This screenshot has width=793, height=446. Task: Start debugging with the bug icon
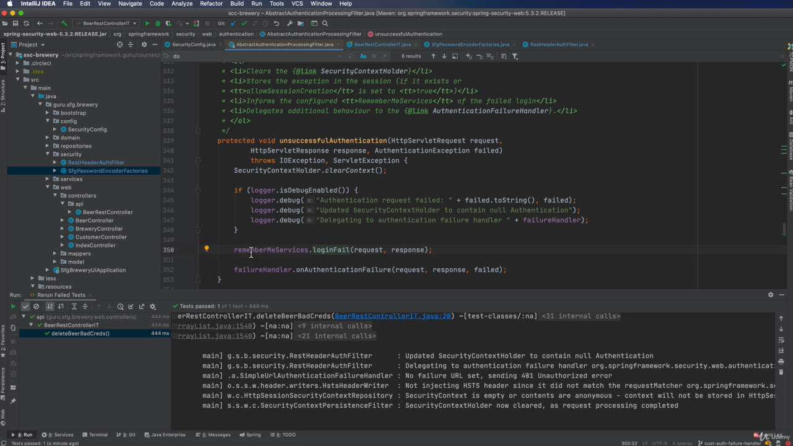(x=157, y=24)
